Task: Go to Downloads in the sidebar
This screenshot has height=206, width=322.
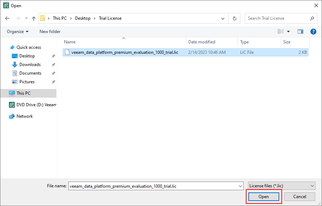Action: pos(30,65)
